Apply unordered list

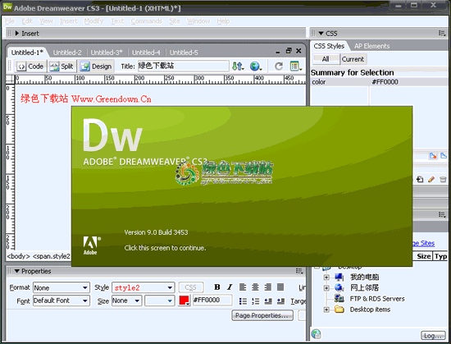click(x=243, y=301)
